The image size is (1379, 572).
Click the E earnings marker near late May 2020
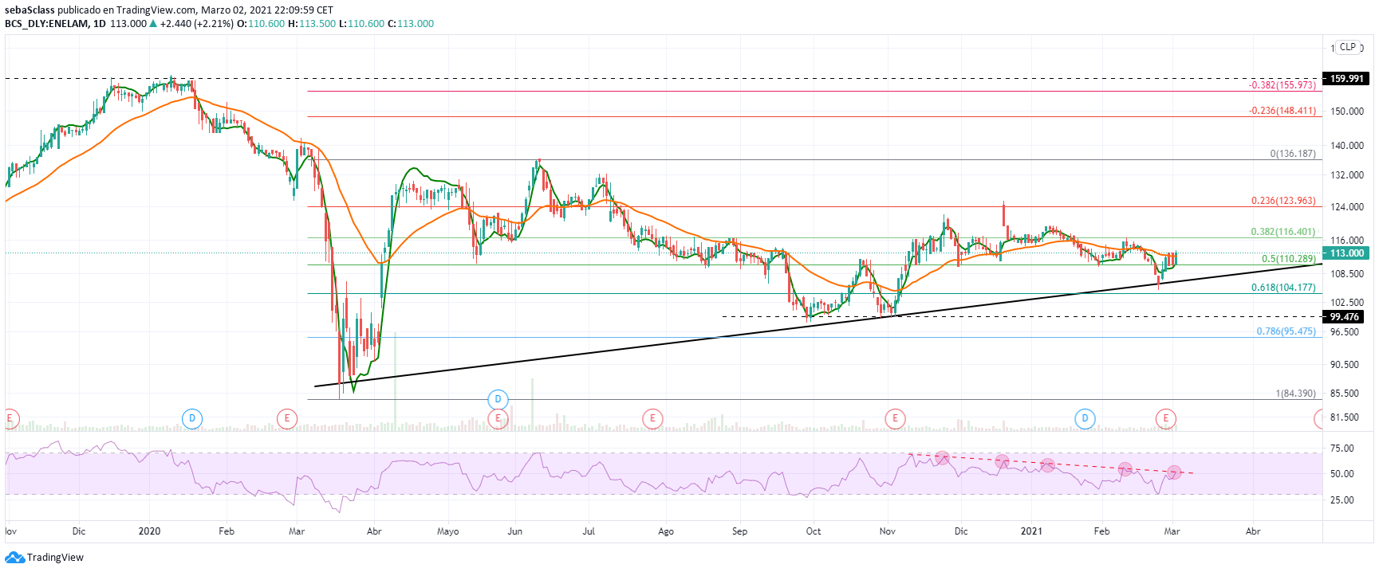498,418
